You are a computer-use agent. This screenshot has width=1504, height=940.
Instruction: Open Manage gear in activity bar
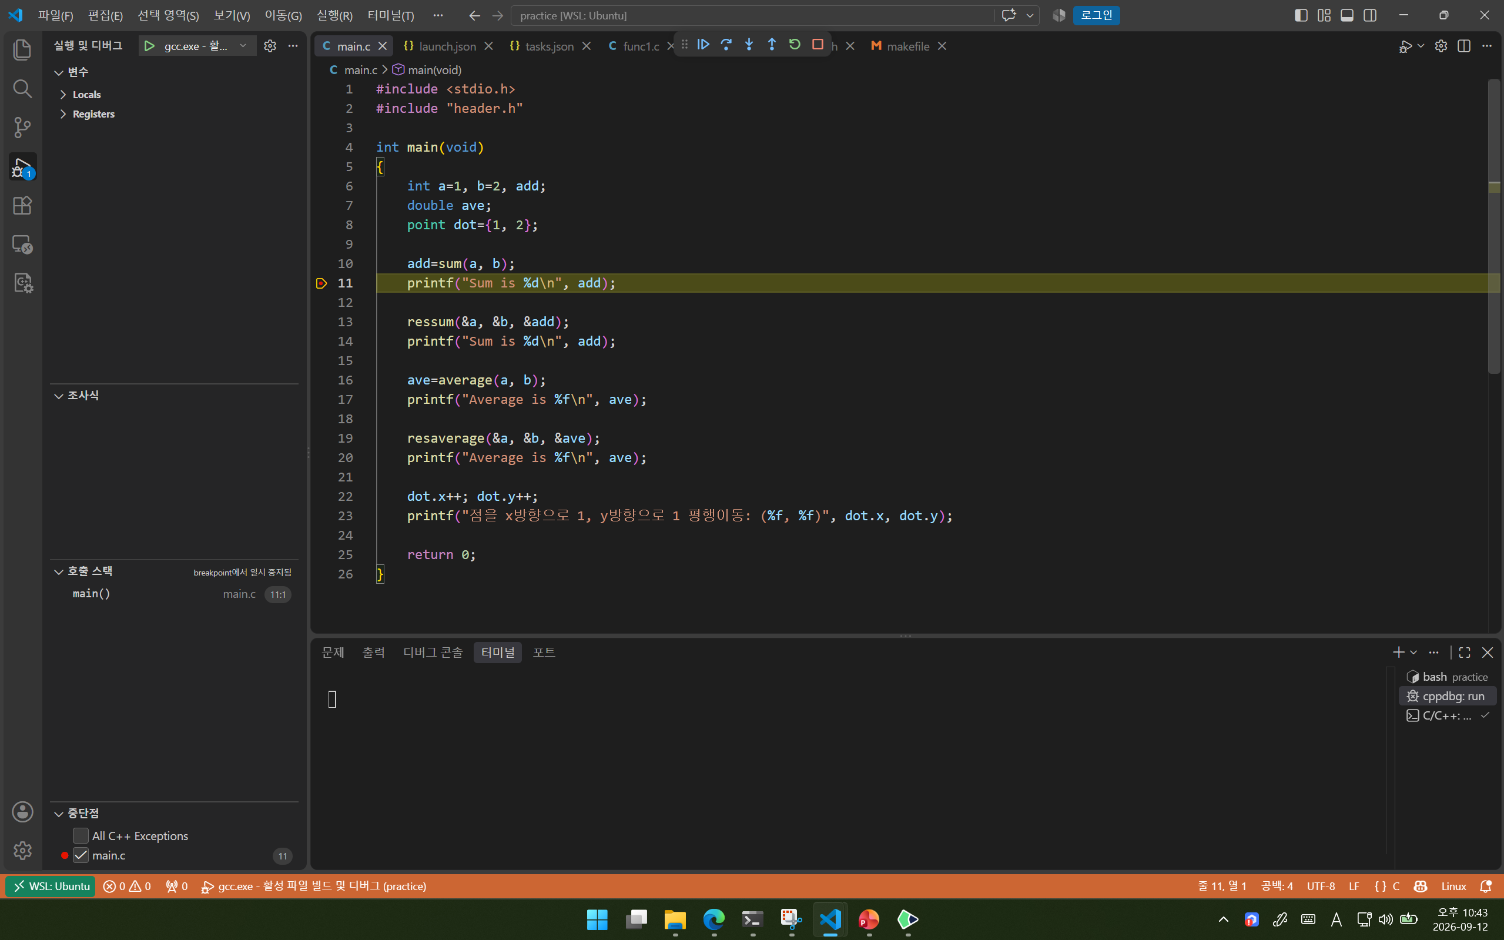[22, 850]
